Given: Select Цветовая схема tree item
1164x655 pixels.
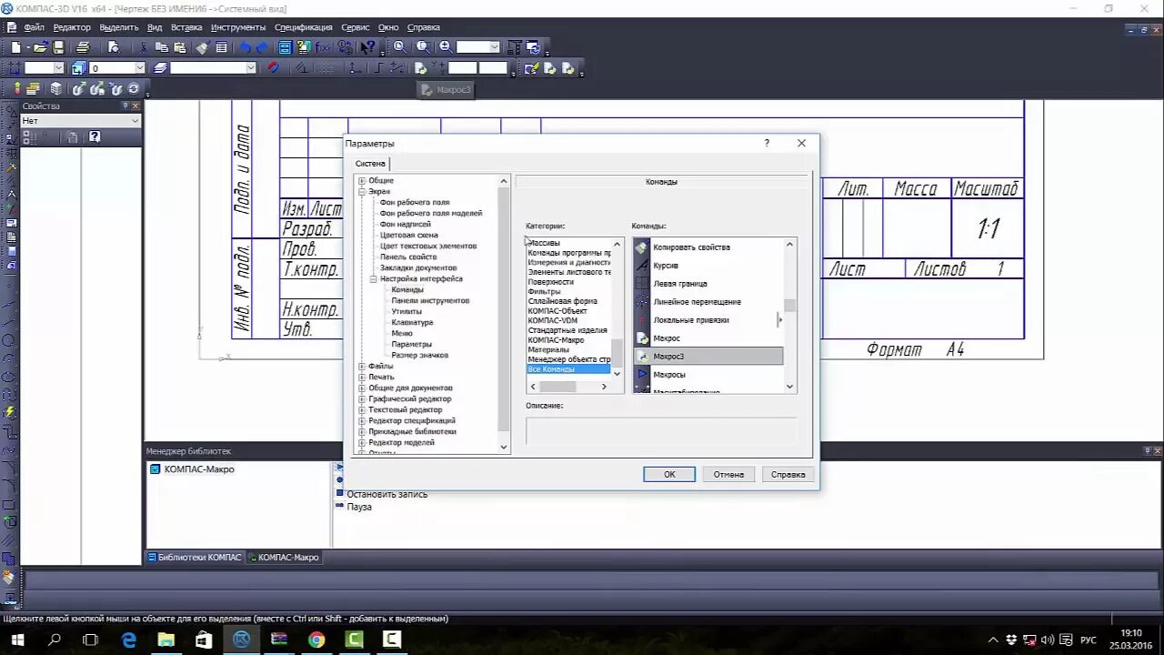Looking at the screenshot, I should point(408,236).
